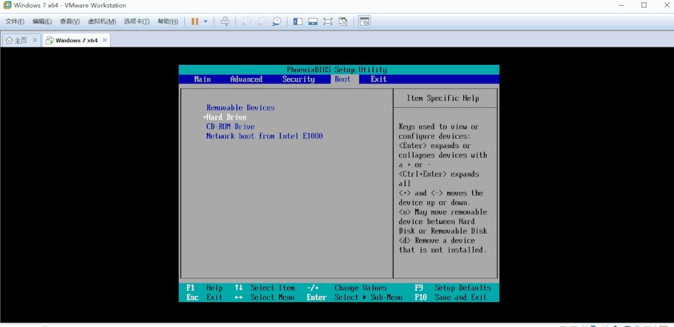Go to the BIOS Main menu
The width and height of the screenshot is (674, 327).
(202, 79)
